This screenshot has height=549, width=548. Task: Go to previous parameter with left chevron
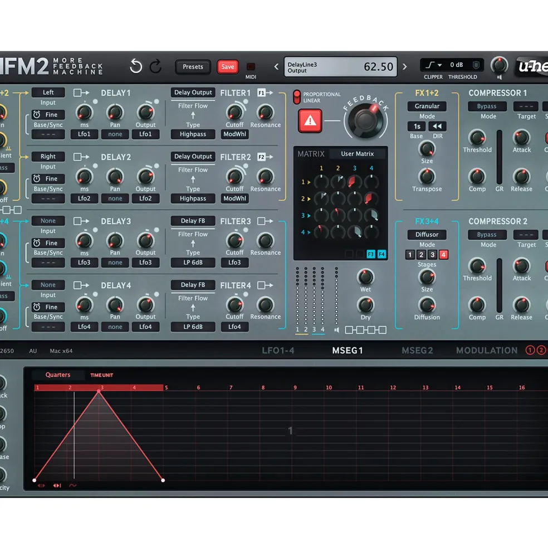276,66
